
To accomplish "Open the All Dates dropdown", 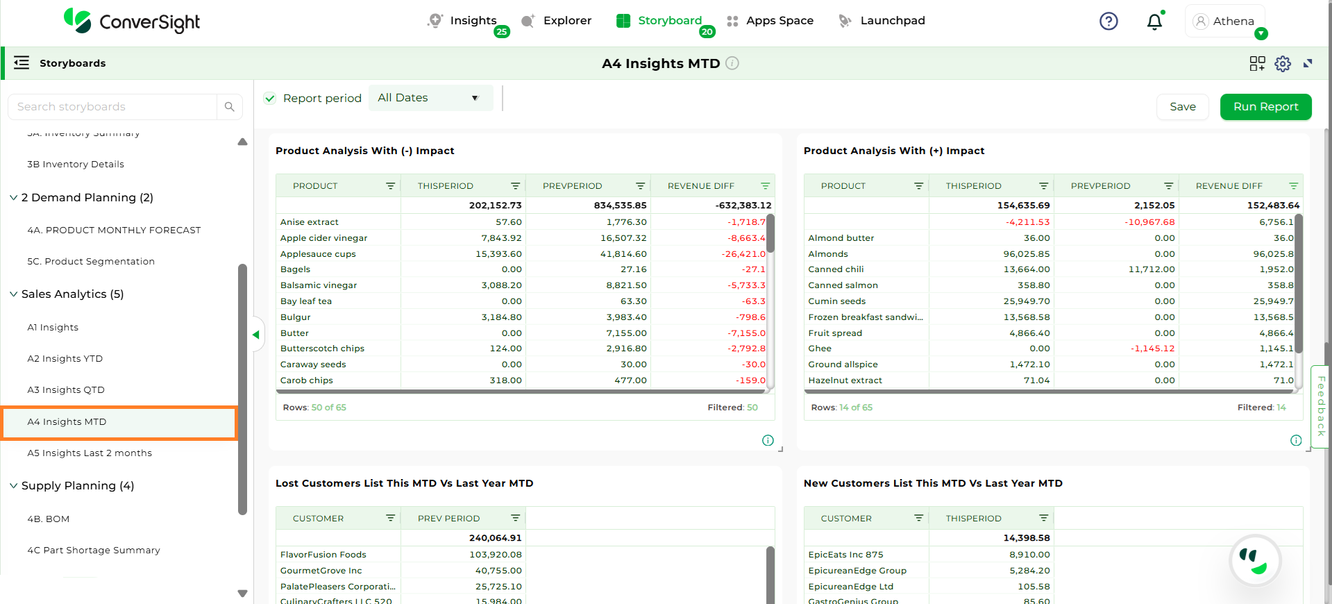I will point(430,98).
